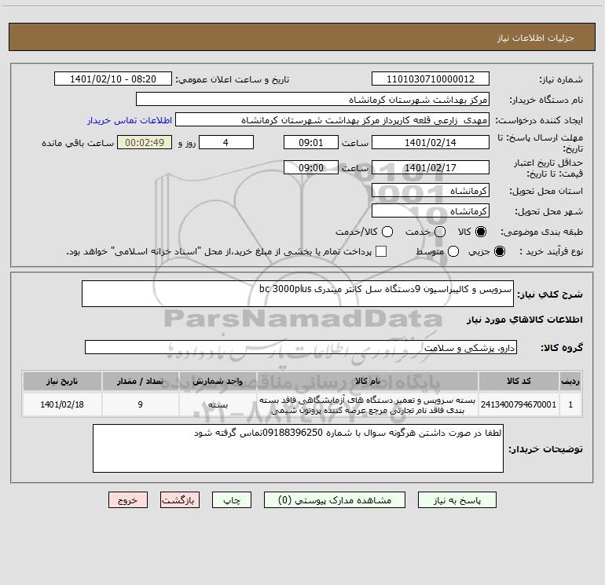The image size is (605, 585).
Task: Click the اطلاعات کالاهای مورد نیاز section heading
Action: point(525,320)
